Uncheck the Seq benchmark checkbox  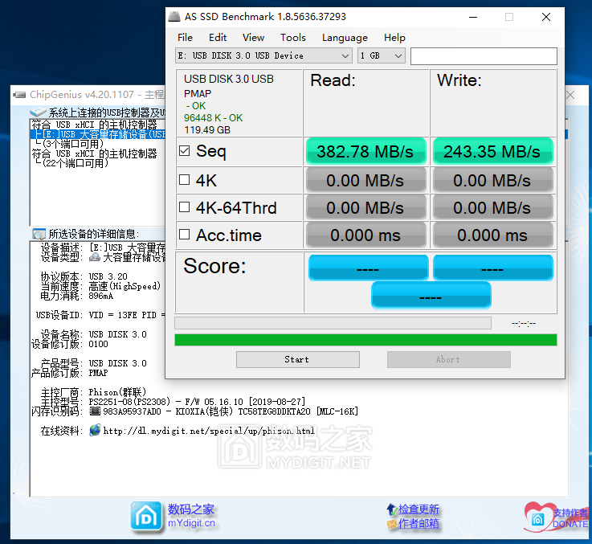pyautogui.click(x=185, y=151)
